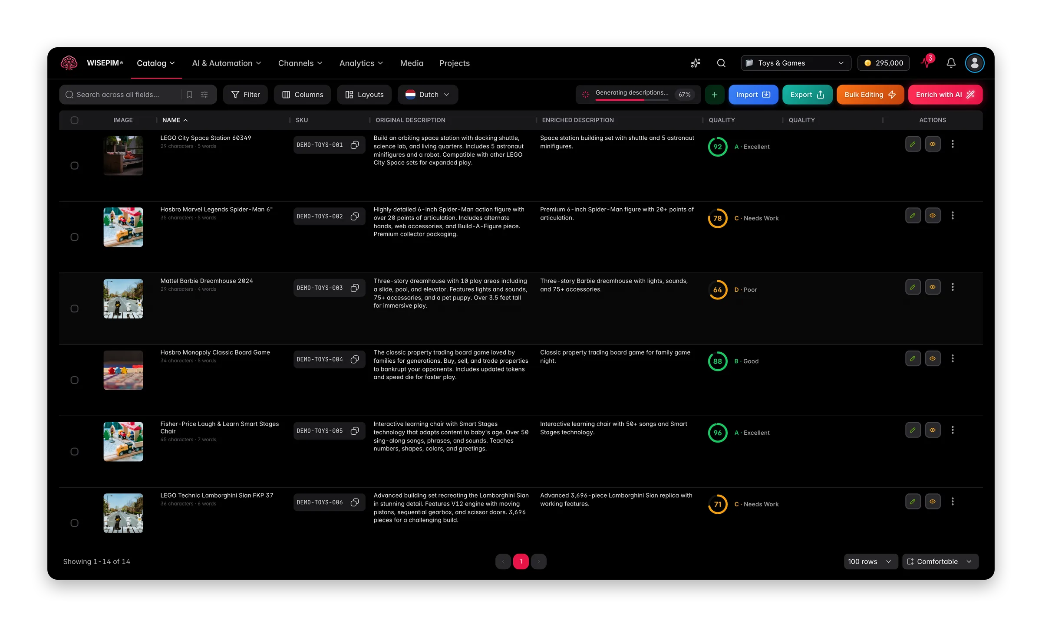This screenshot has height=627, width=1042.
Task: Open more actions for LEGO City Space Station
Action: pos(953,144)
